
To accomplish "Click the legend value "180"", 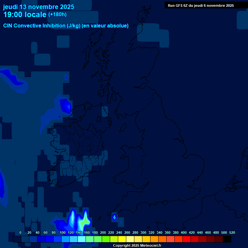I will click(95, 232).
